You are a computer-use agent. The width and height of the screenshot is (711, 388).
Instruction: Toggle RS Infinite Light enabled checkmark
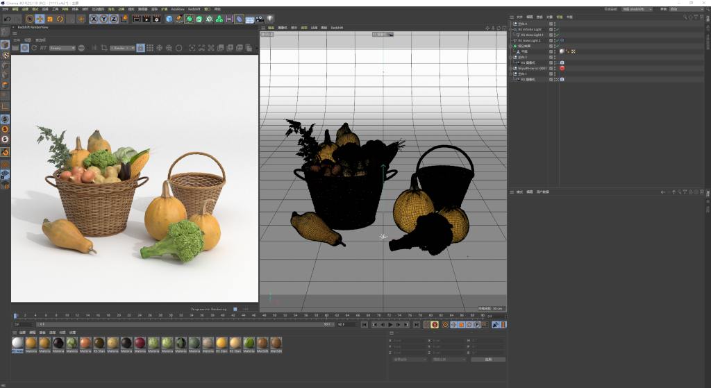pos(558,29)
